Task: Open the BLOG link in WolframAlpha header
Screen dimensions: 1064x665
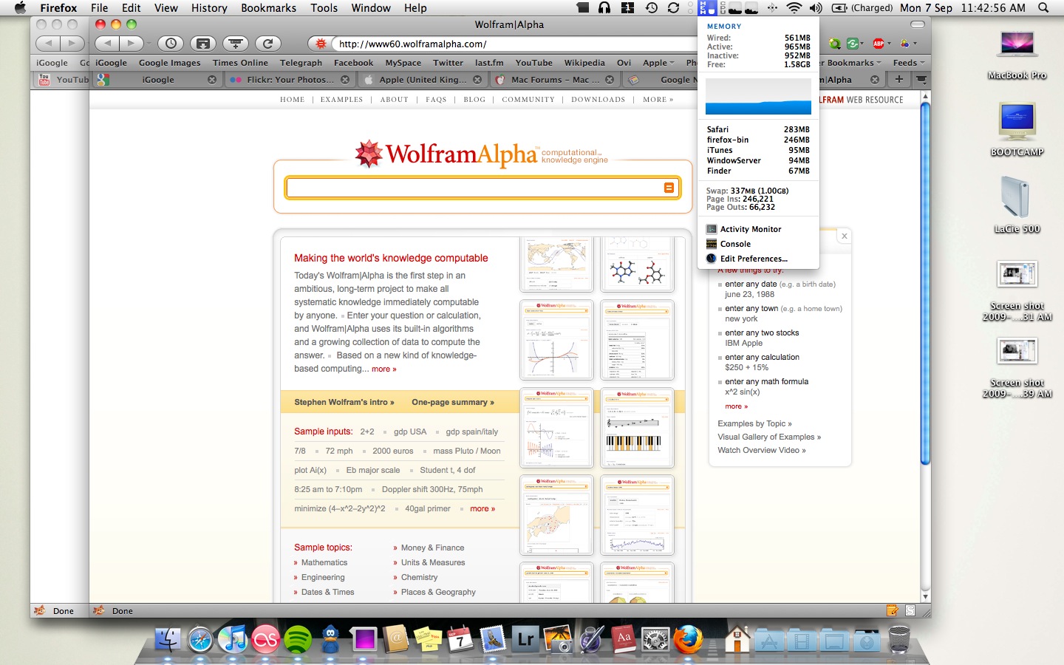Action: point(474,99)
